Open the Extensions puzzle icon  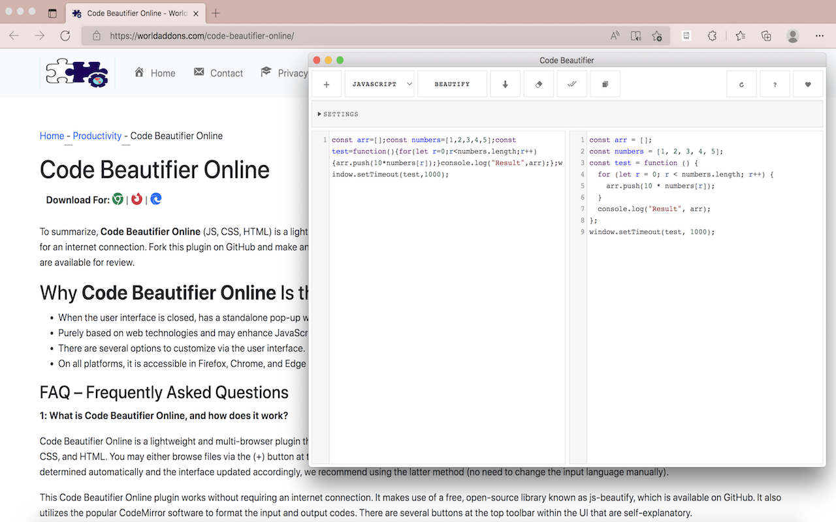tap(713, 36)
